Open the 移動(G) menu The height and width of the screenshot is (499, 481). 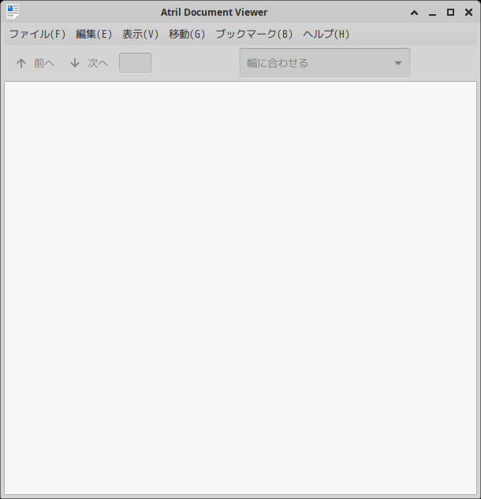pyautogui.click(x=187, y=34)
